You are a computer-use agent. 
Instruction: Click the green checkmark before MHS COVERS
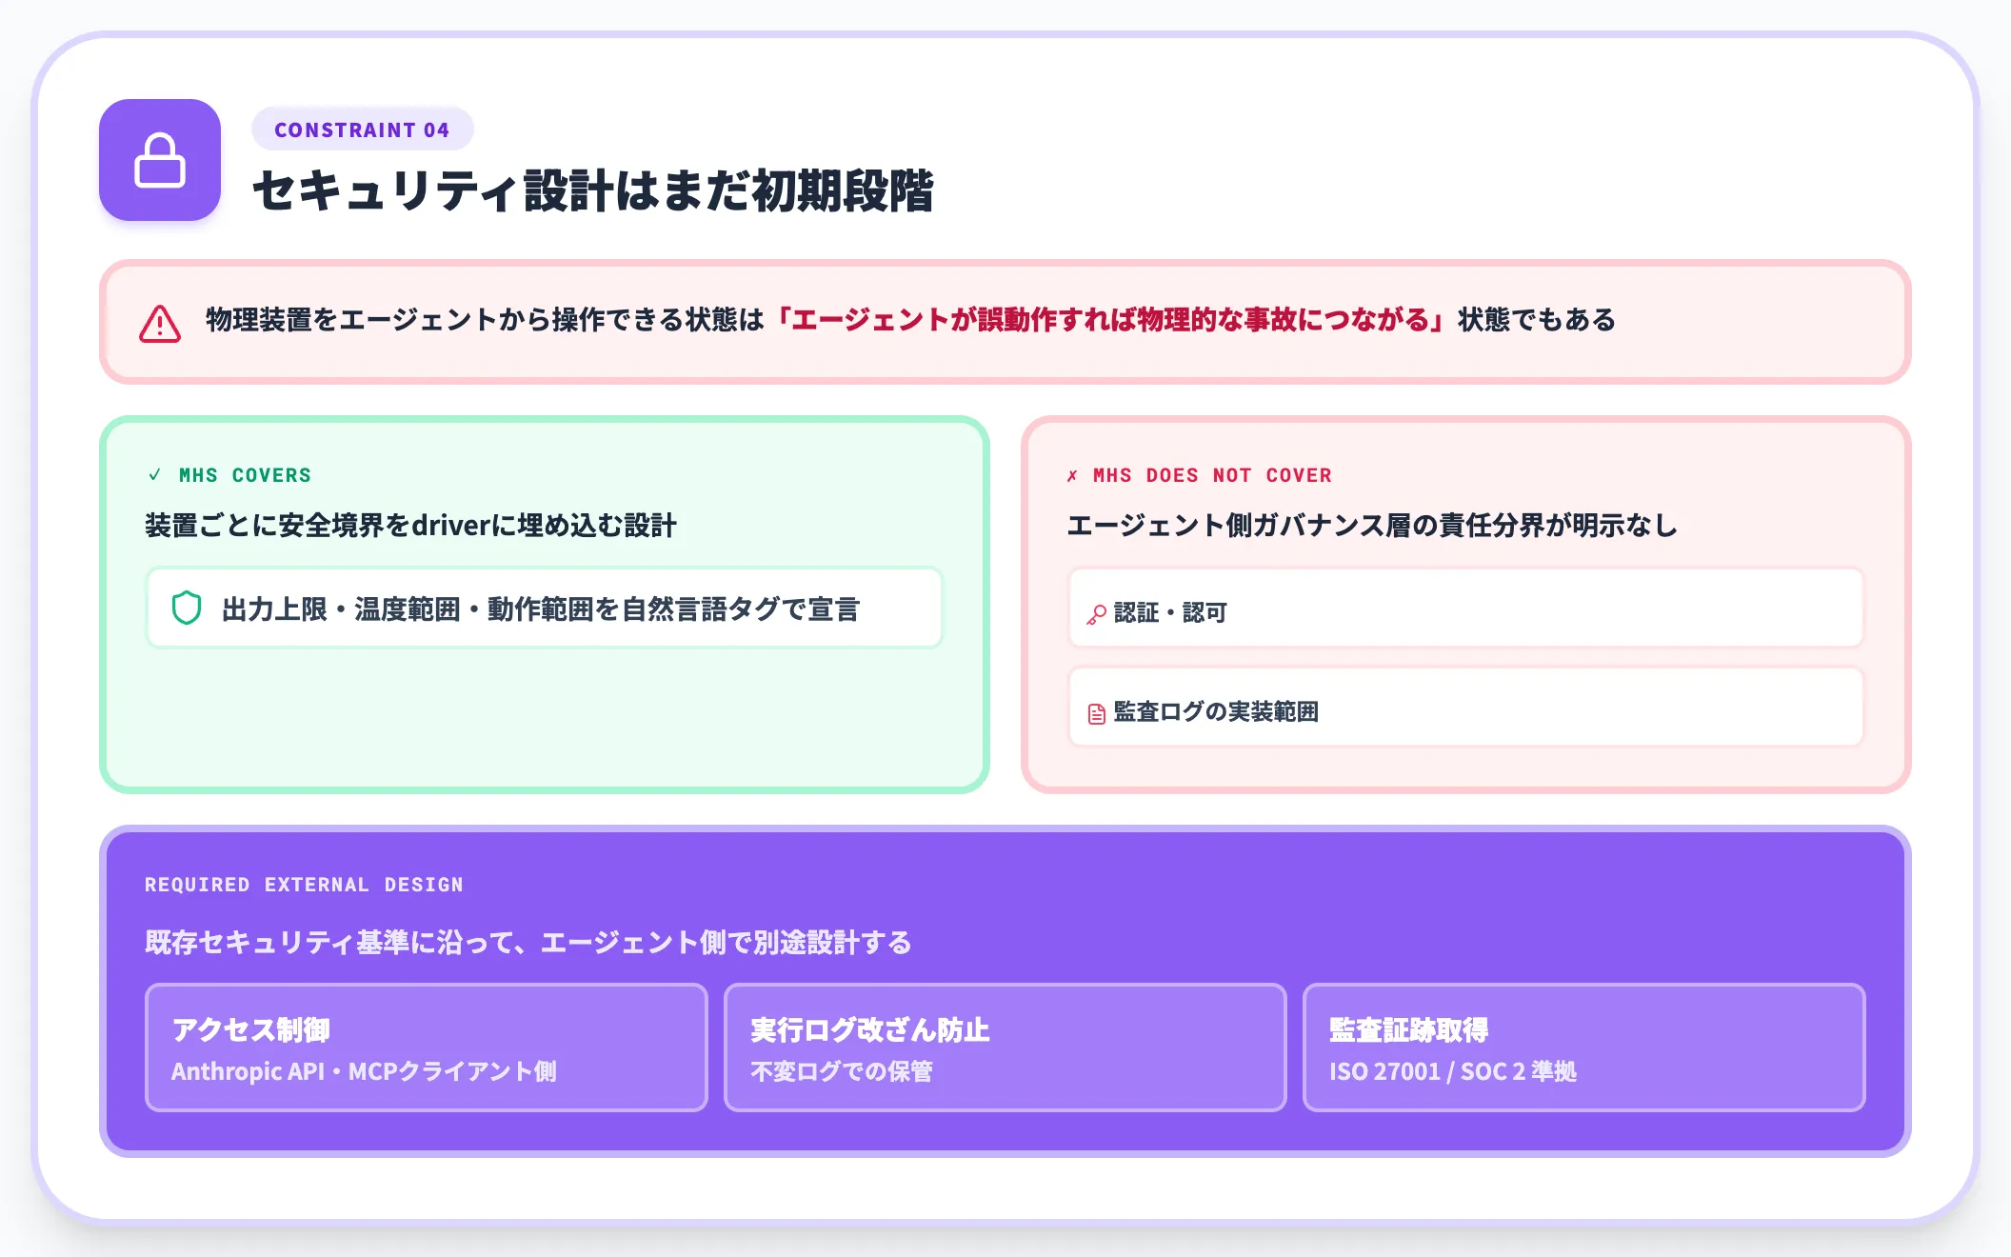155,474
